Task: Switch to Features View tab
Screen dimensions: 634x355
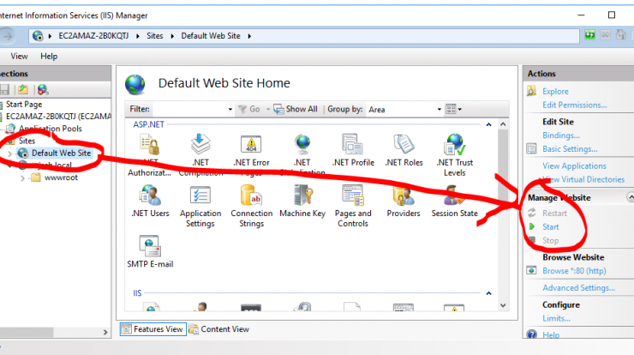Action: [153, 329]
